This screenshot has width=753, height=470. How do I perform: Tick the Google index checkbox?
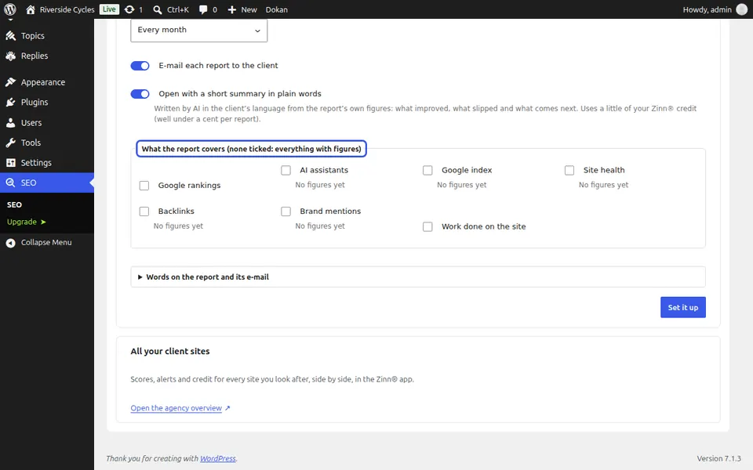click(x=427, y=170)
